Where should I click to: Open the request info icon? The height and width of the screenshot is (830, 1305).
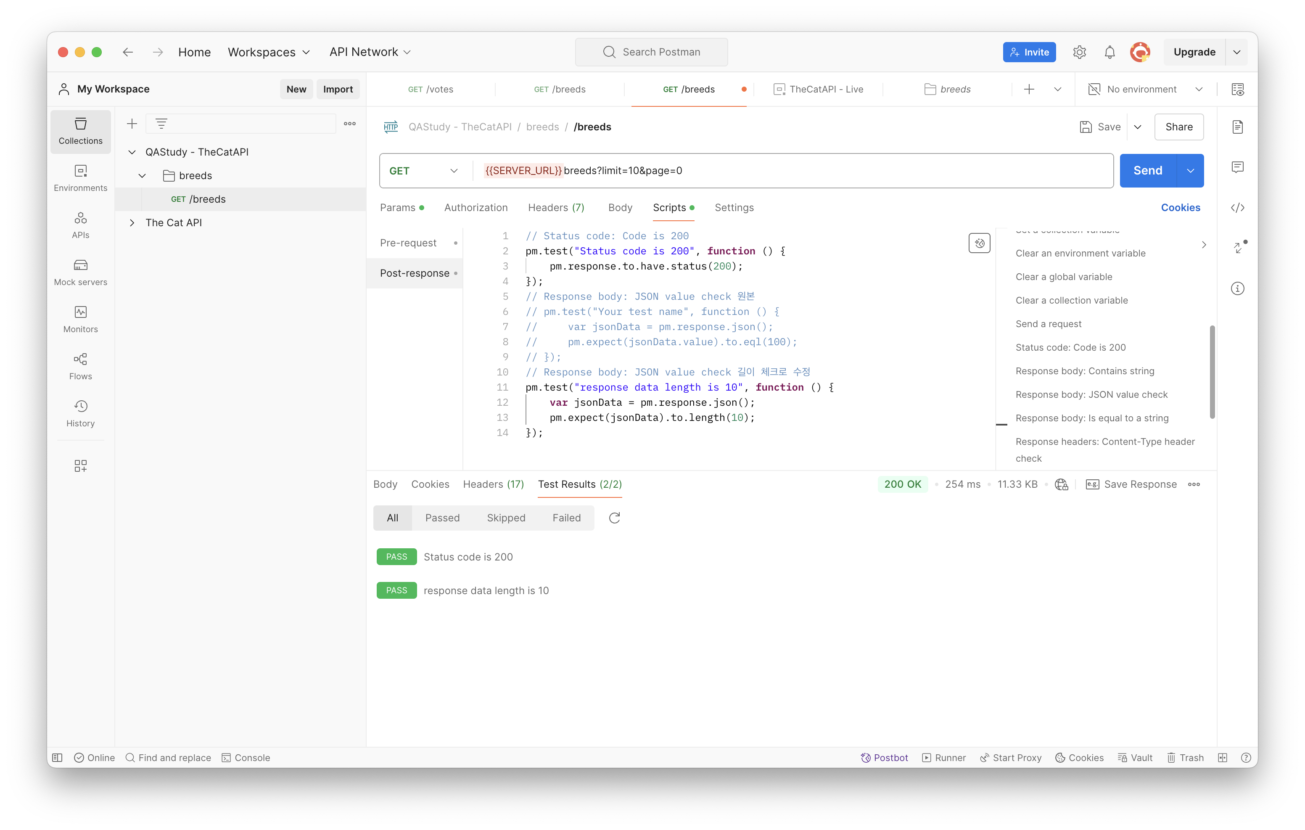coord(1237,288)
